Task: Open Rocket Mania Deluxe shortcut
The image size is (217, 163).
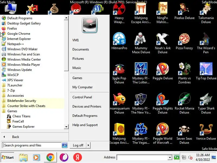Action: [184, 103]
